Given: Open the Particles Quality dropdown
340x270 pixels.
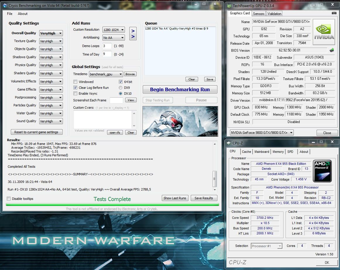Looking at the screenshot, I should 51,105.
